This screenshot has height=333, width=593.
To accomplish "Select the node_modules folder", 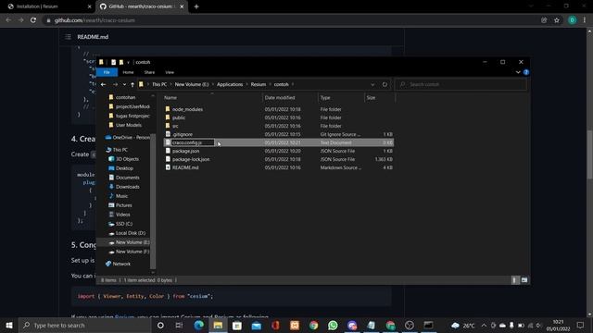I will point(187,109).
